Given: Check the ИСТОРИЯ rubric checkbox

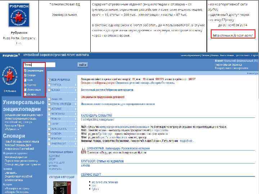Looking at the screenshot, I should click(49, 109).
